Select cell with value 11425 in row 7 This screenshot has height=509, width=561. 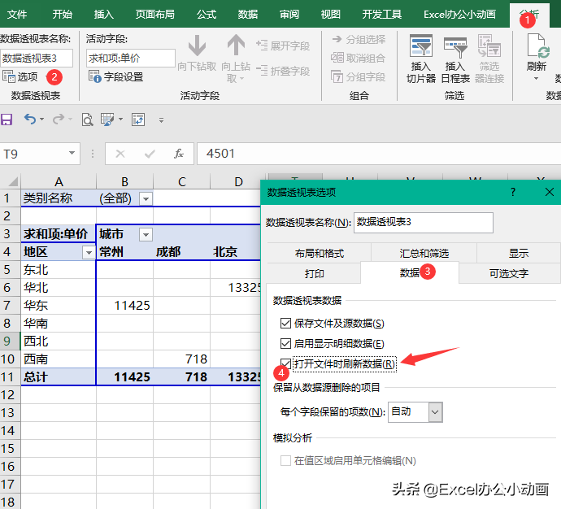point(124,306)
